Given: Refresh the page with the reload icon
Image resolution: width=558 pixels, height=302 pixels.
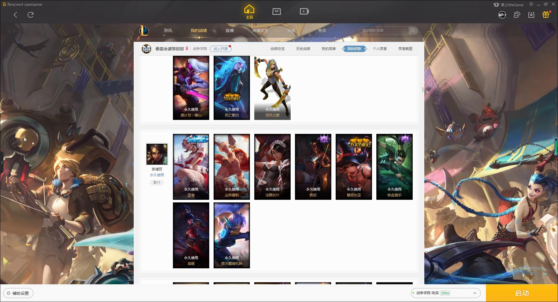Looking at the screenshot, I should 31,15.
